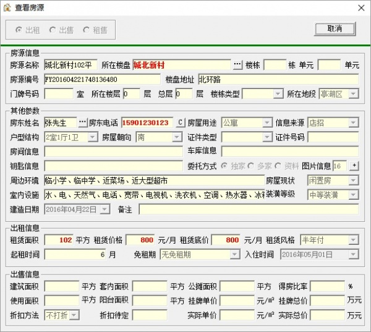Click the 起租时间 field showing 6
The width and height of the screenshot is (371, 332).
tap(75, 255)
